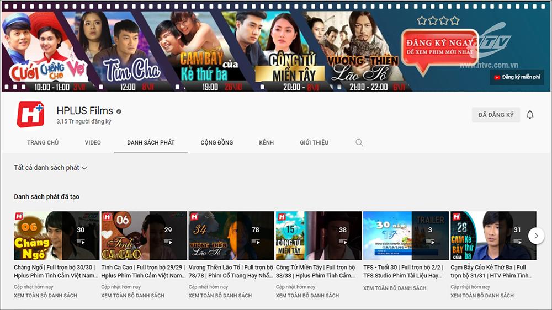
Task: Click the 'Chàng Ngố | Full trọn bộ 30/30' title
Action: [x=56, y=271]
